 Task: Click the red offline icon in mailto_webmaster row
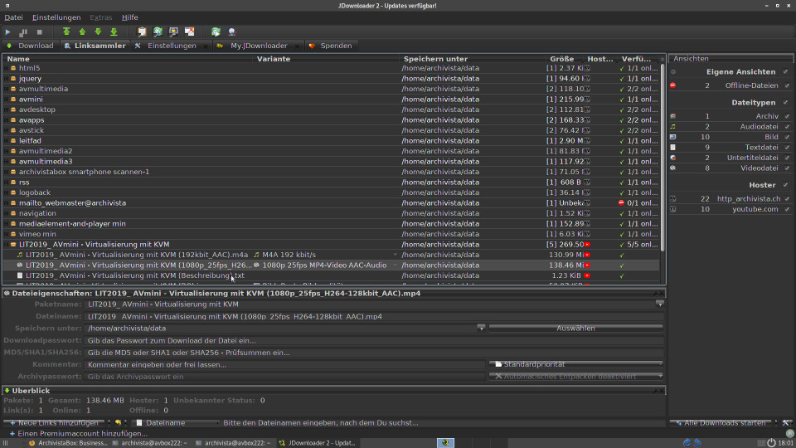[x=621, y=202]
